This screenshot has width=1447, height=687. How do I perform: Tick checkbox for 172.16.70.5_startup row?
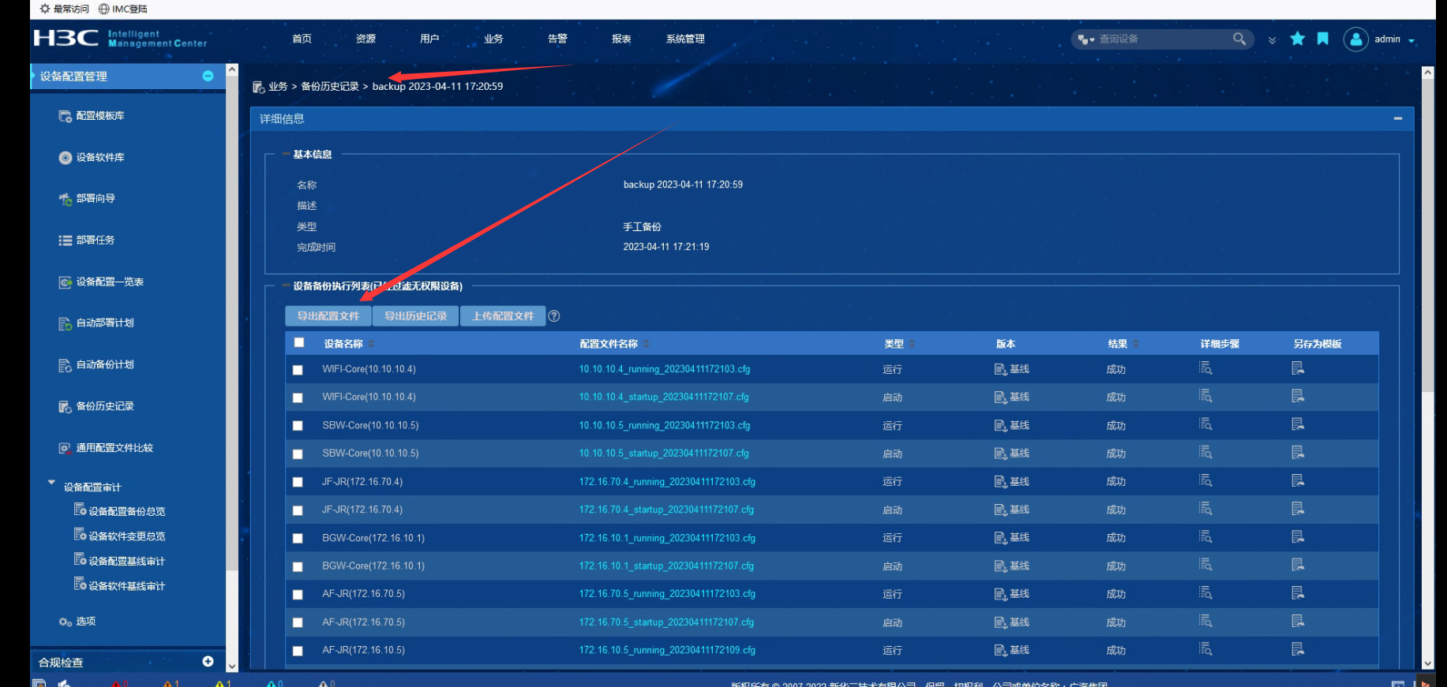coord(298,623)
